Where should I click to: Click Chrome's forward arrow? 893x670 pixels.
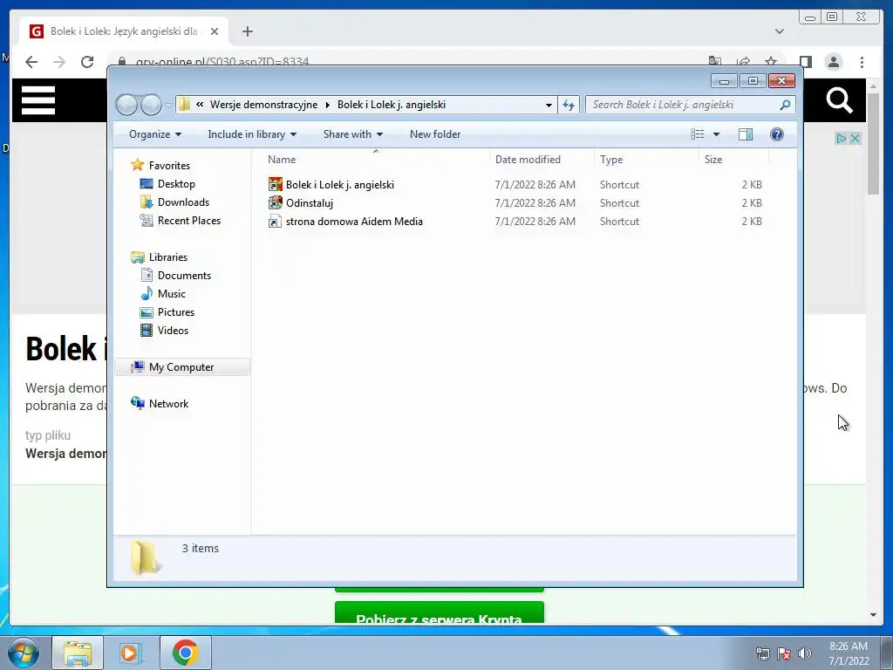point(59,62)
